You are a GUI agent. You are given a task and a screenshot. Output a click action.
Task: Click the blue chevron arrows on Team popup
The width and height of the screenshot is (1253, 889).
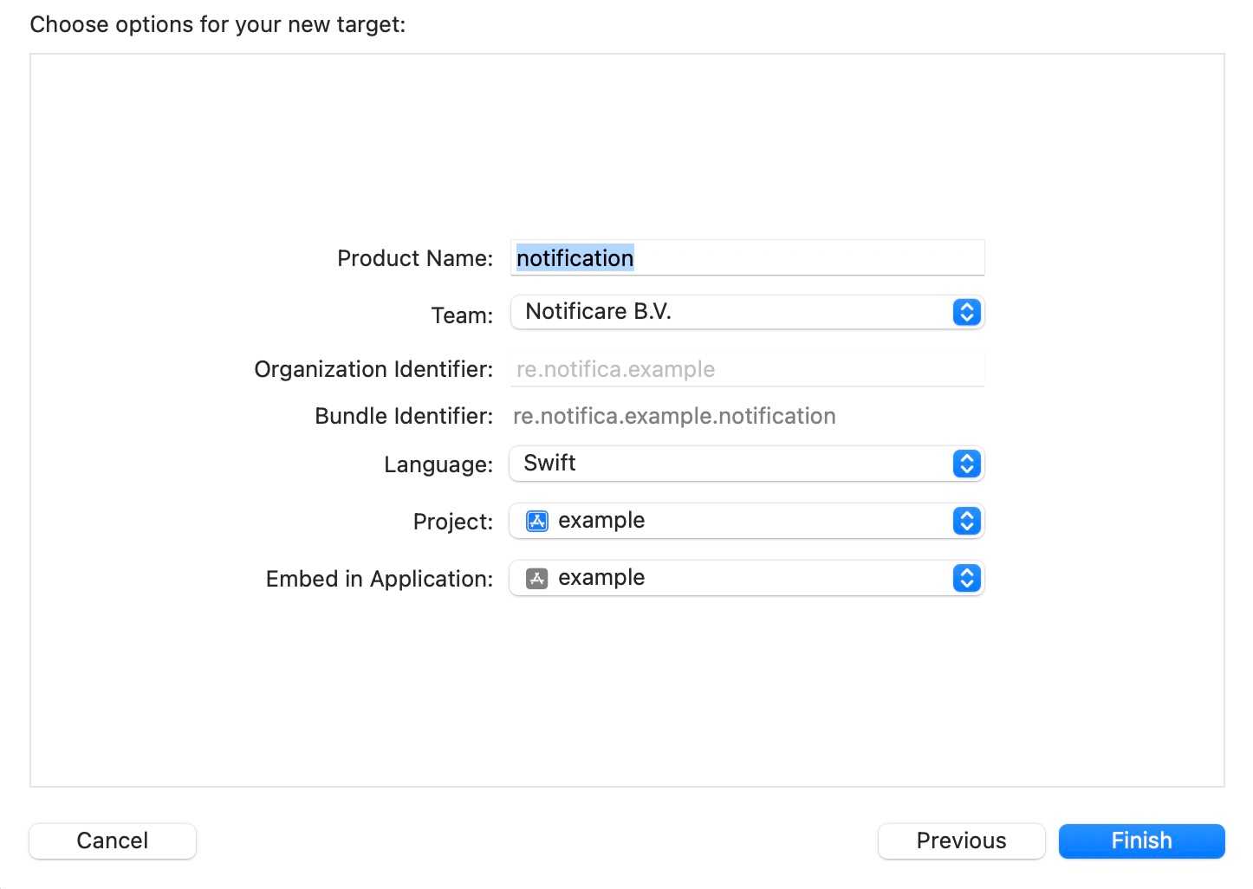point(966,312)
